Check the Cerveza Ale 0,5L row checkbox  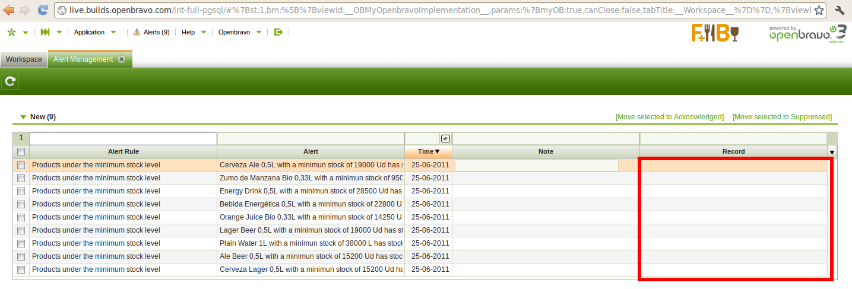pos(21,165)
